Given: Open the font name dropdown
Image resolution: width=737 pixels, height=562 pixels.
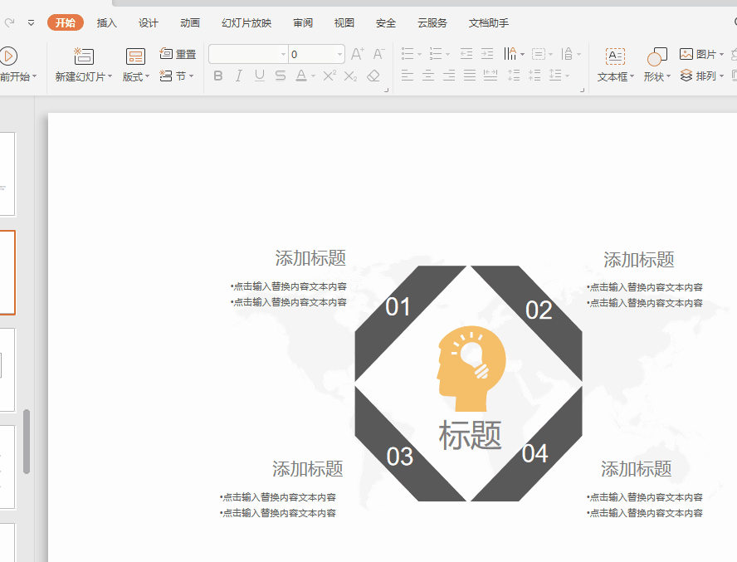Looking at the screenshot, I should (x=283, y=55).
